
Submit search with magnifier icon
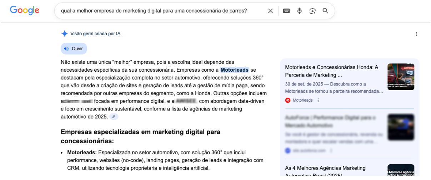(x=325, y=11)
